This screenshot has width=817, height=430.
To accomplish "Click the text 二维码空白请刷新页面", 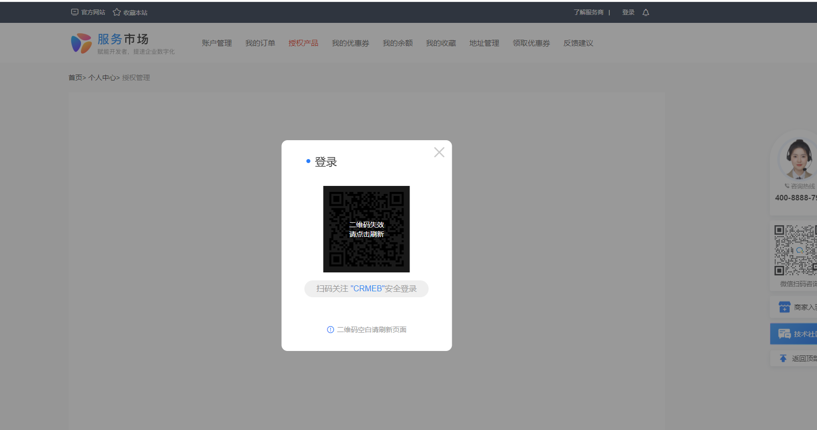I will pos(372,330).
